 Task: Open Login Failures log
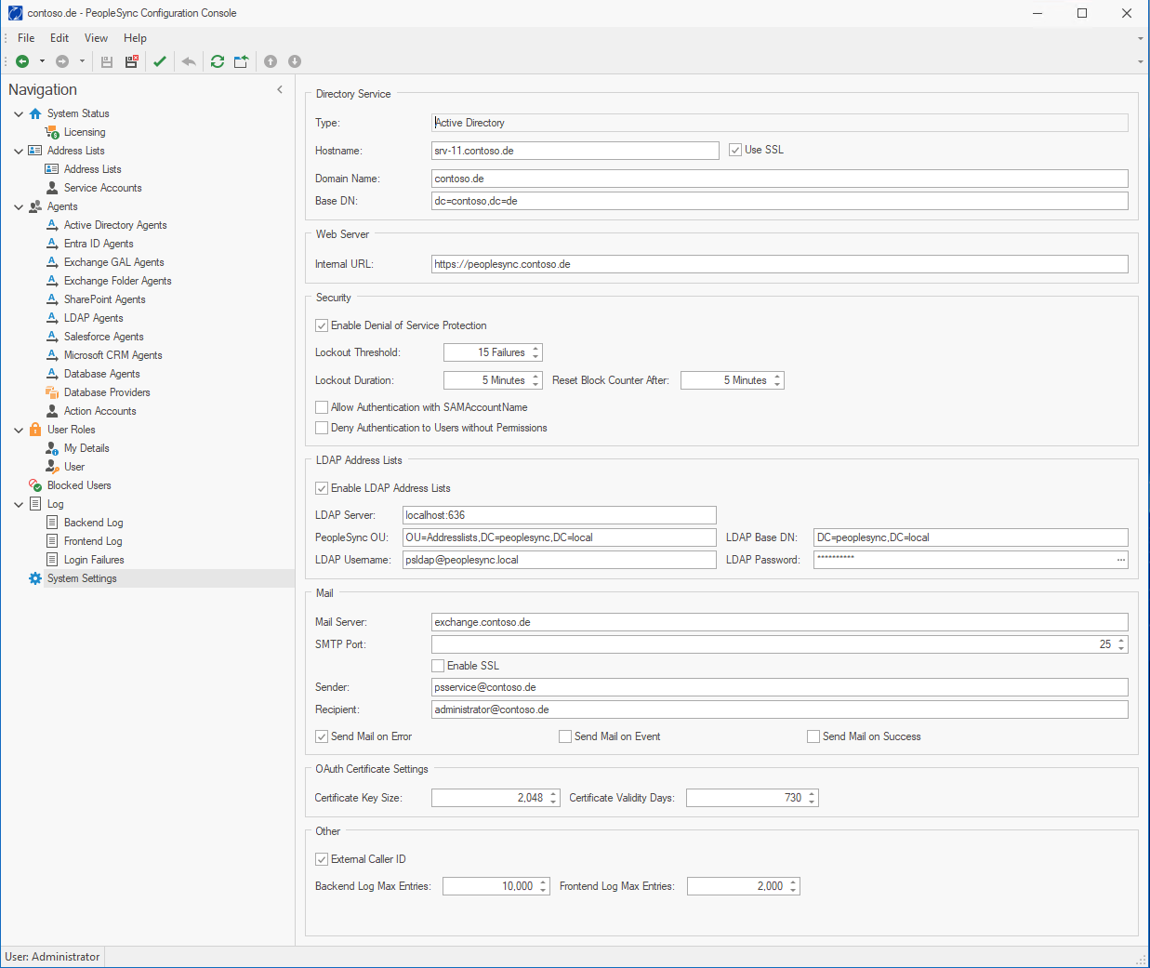[x=94, y=560]
